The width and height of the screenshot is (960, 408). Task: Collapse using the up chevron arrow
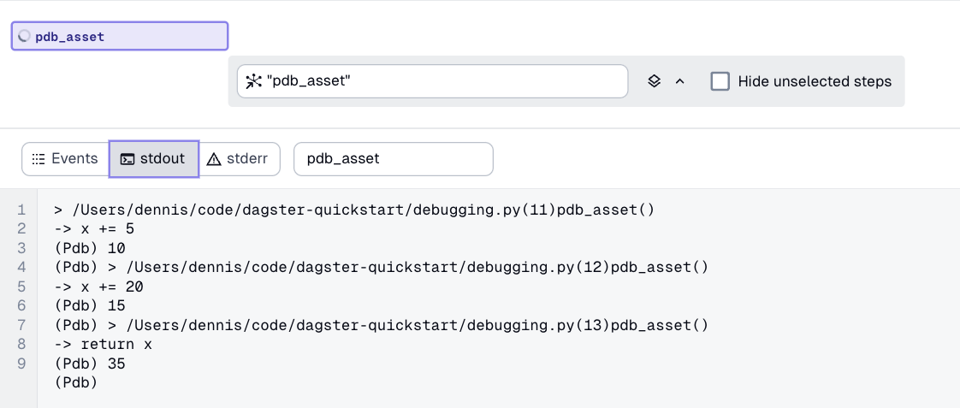click(x=680, y=81)
